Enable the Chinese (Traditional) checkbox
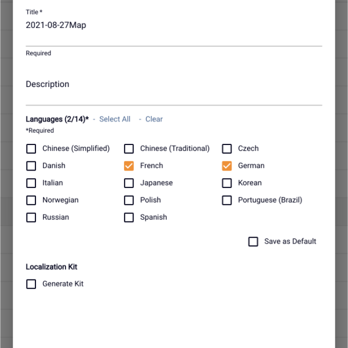Viewport: 348px width, 348px height. (x=129, y=148)
